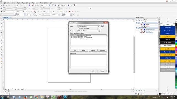This screenshot has width=177, height=99.
Task: Cancel the Source Selection dialog
Action: tap(102, 71)
